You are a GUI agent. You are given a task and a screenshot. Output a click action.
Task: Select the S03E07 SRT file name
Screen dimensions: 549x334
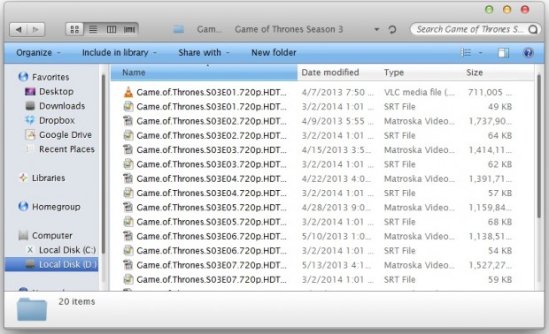tap(212, 279)
